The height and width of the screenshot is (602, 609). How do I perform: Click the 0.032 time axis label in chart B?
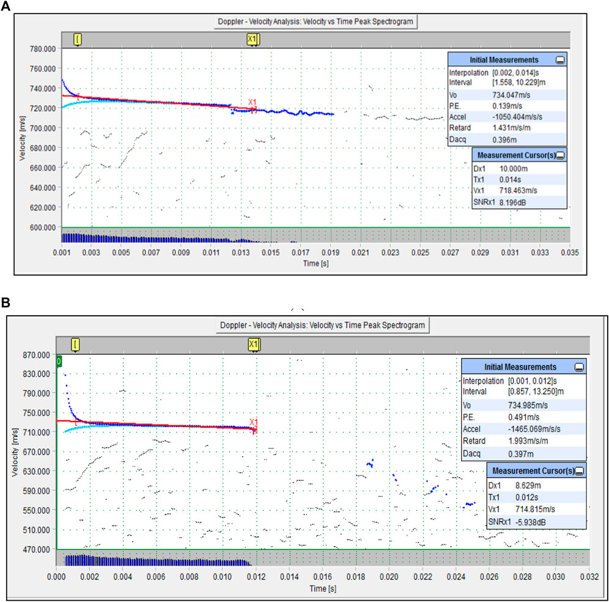tap(589, 577)
